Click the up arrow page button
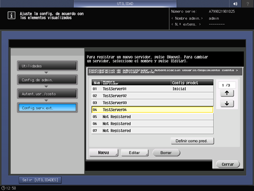Screen dimensions: 254x191 [x=227, y=93]
